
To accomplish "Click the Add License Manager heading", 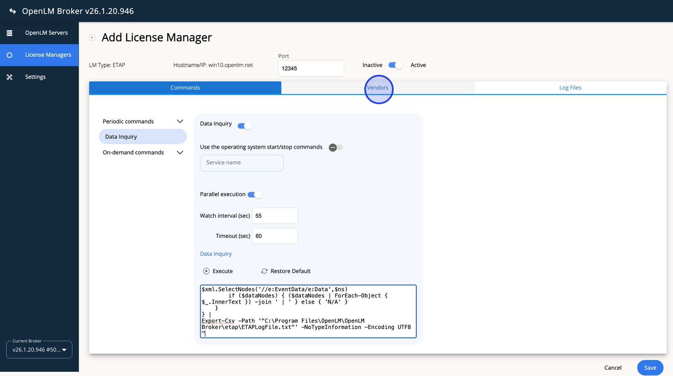I will pos(157,37).
